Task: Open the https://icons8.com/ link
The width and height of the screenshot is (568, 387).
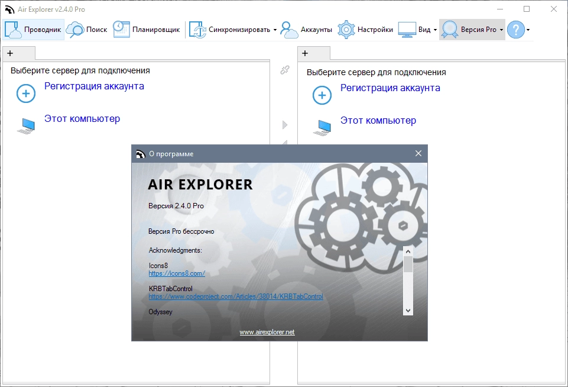Action: coord(177,273)
